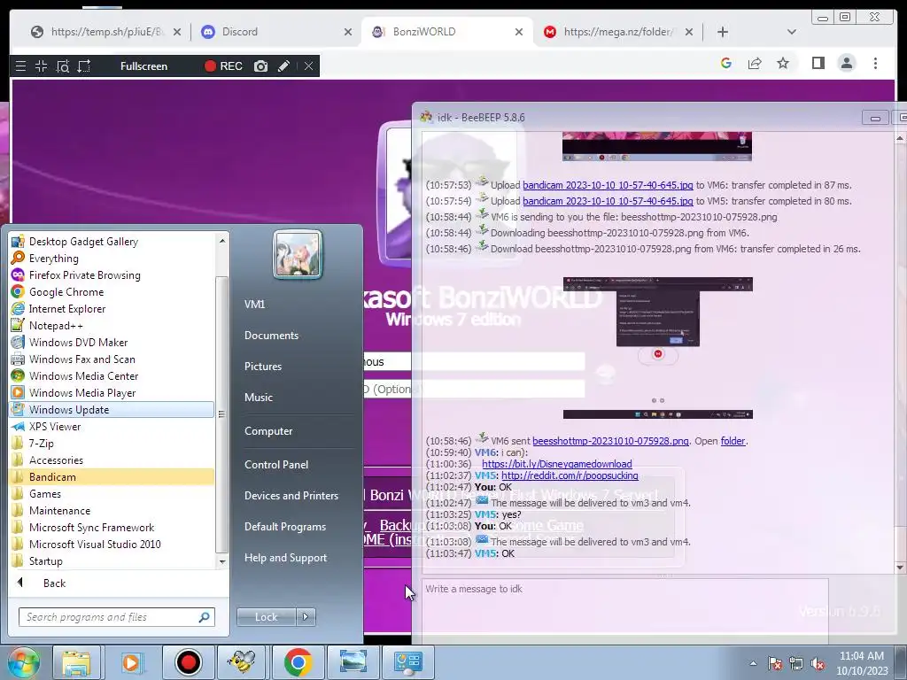Screen dimensions: 907x680
Task: Click the Search programs and files box
Action: click(x=116, y=617)
